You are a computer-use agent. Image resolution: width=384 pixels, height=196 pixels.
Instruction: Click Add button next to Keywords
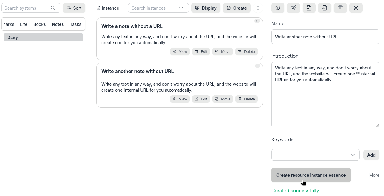(x=371, y=155)
